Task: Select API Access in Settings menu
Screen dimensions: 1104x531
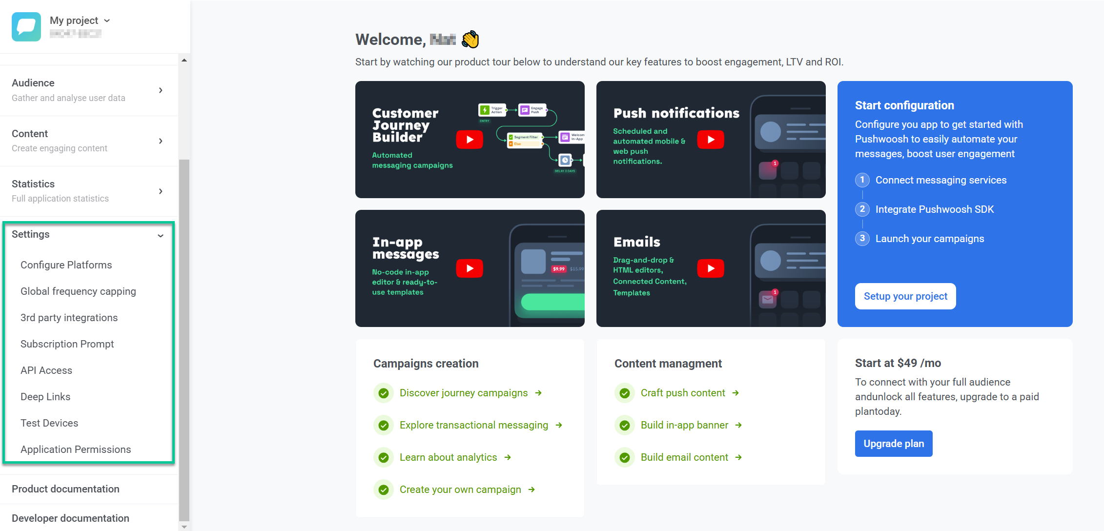Action: (x=46, y=370)
